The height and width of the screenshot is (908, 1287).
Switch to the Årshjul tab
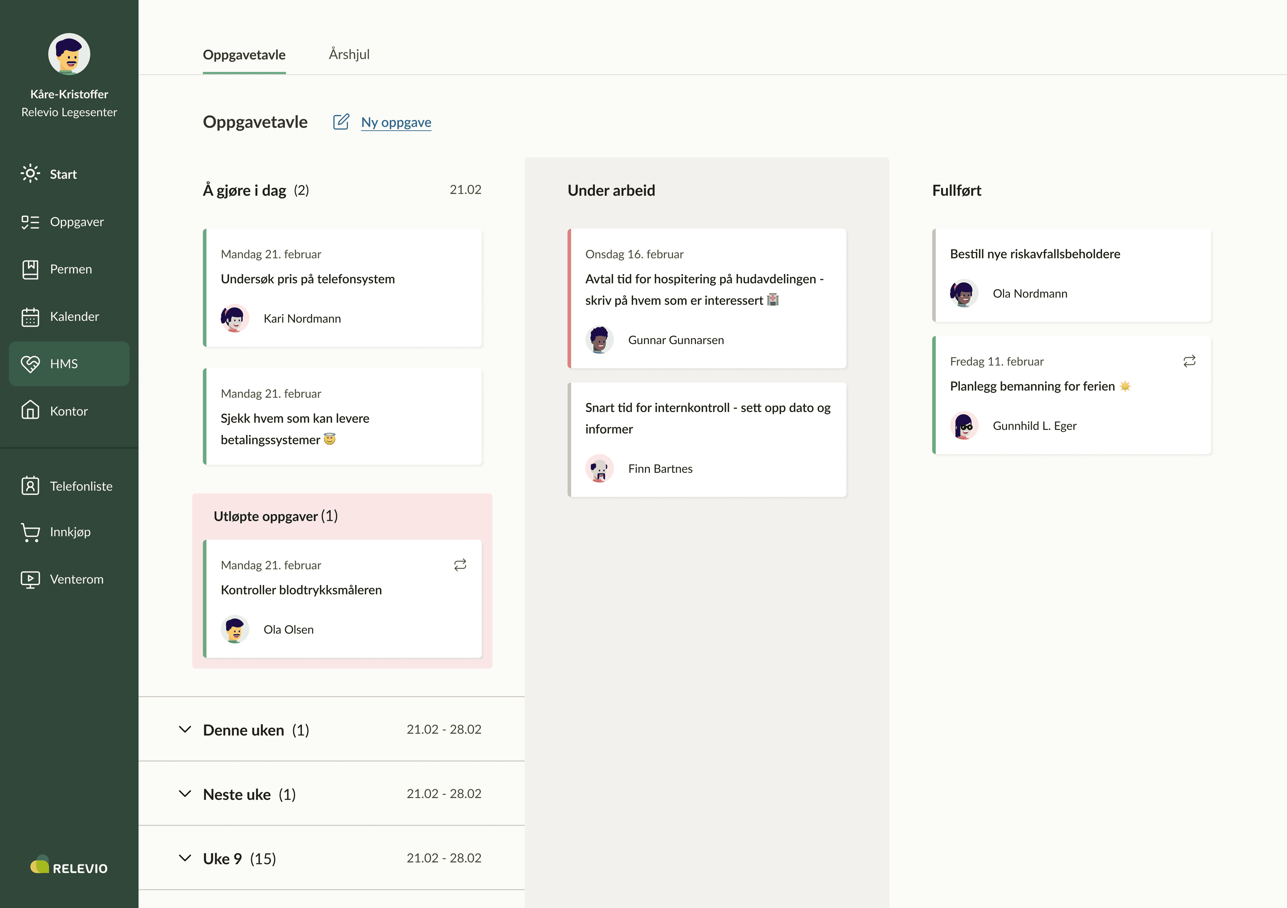(x=349, y=54)
